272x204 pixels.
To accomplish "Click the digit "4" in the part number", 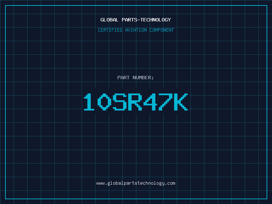I will (150, 102).
